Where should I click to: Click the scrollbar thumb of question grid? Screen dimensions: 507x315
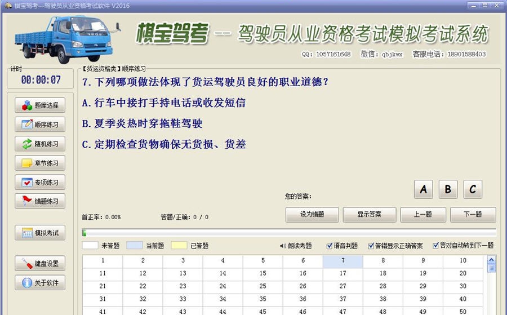pos(491,268)
